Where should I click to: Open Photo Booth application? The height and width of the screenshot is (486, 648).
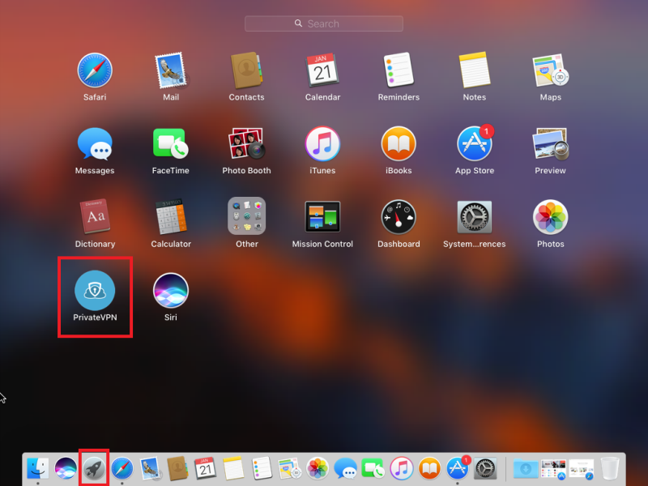[x=246, y=144]
